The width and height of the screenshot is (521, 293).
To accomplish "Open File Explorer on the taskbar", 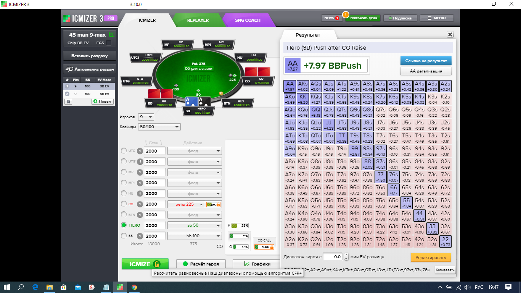I will click(50, 287).
